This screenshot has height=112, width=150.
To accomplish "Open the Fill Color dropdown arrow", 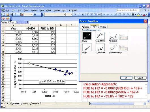I will (x=141, y=15).
